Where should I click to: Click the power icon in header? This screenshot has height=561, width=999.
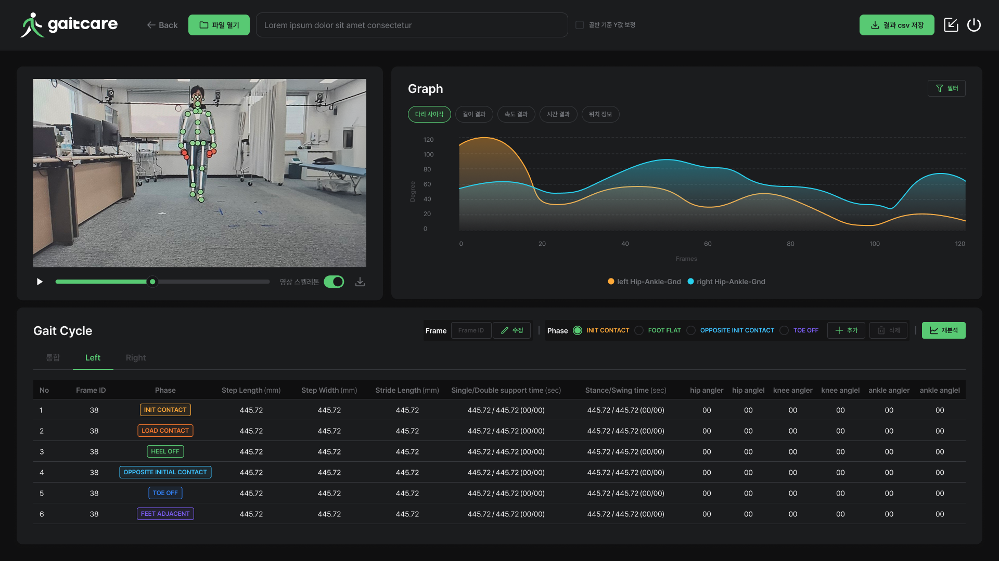(974, 25)
